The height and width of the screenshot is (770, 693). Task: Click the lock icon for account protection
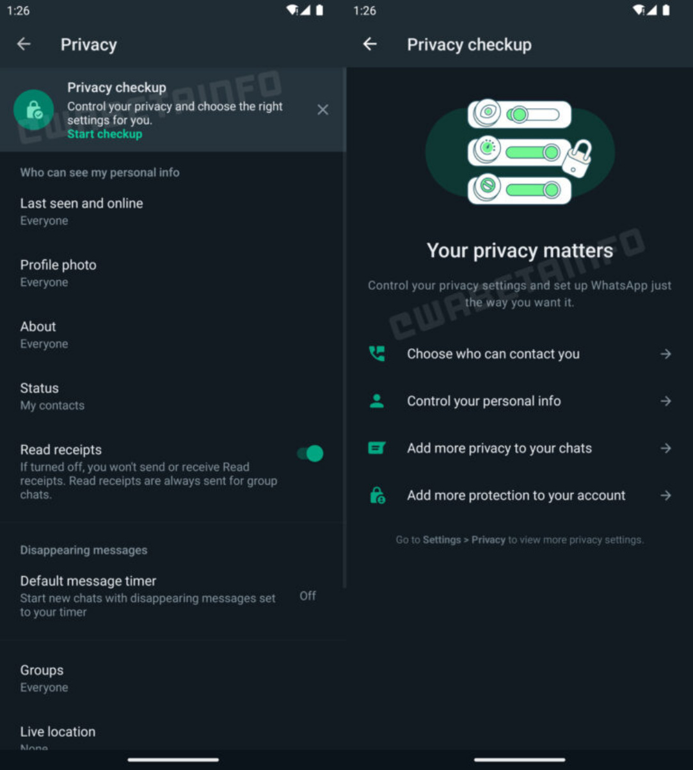pos(377,495)
